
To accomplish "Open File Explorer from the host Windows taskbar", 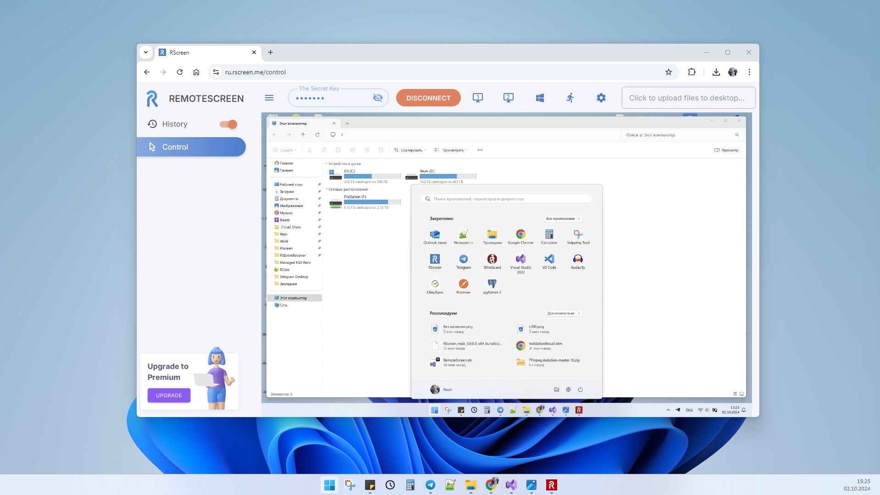I will pyautogui.click(x=470, y=485).
